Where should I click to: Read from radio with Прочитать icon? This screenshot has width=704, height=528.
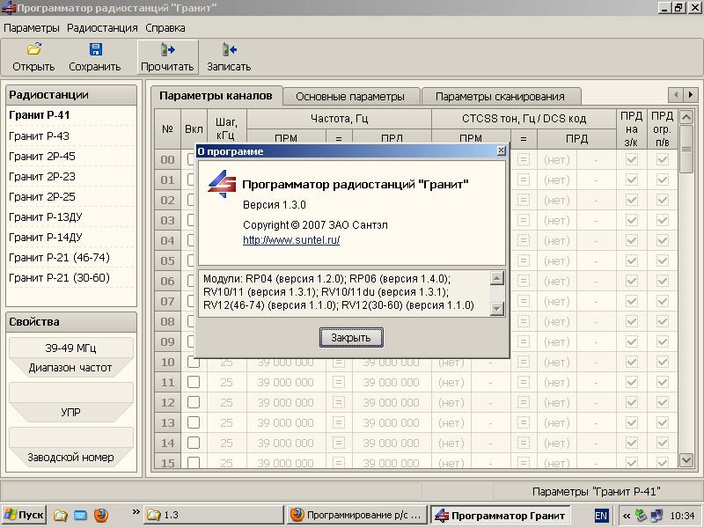pyautogui.click(x=167, y=49)
